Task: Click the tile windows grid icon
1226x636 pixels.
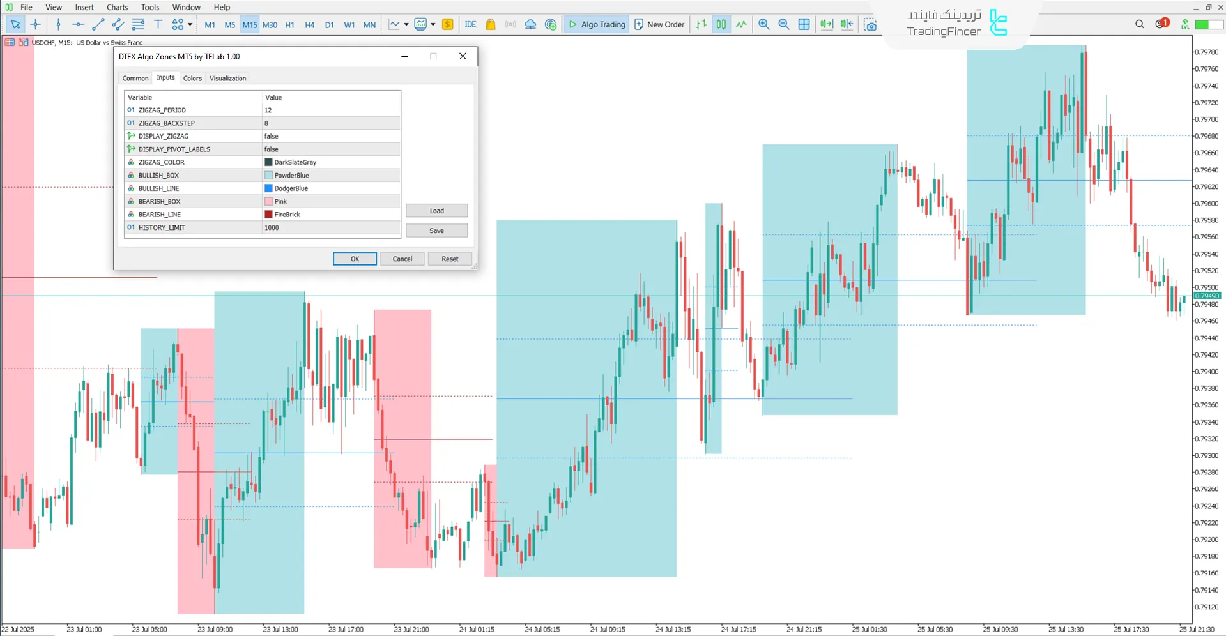Action: tap(804, 24)
